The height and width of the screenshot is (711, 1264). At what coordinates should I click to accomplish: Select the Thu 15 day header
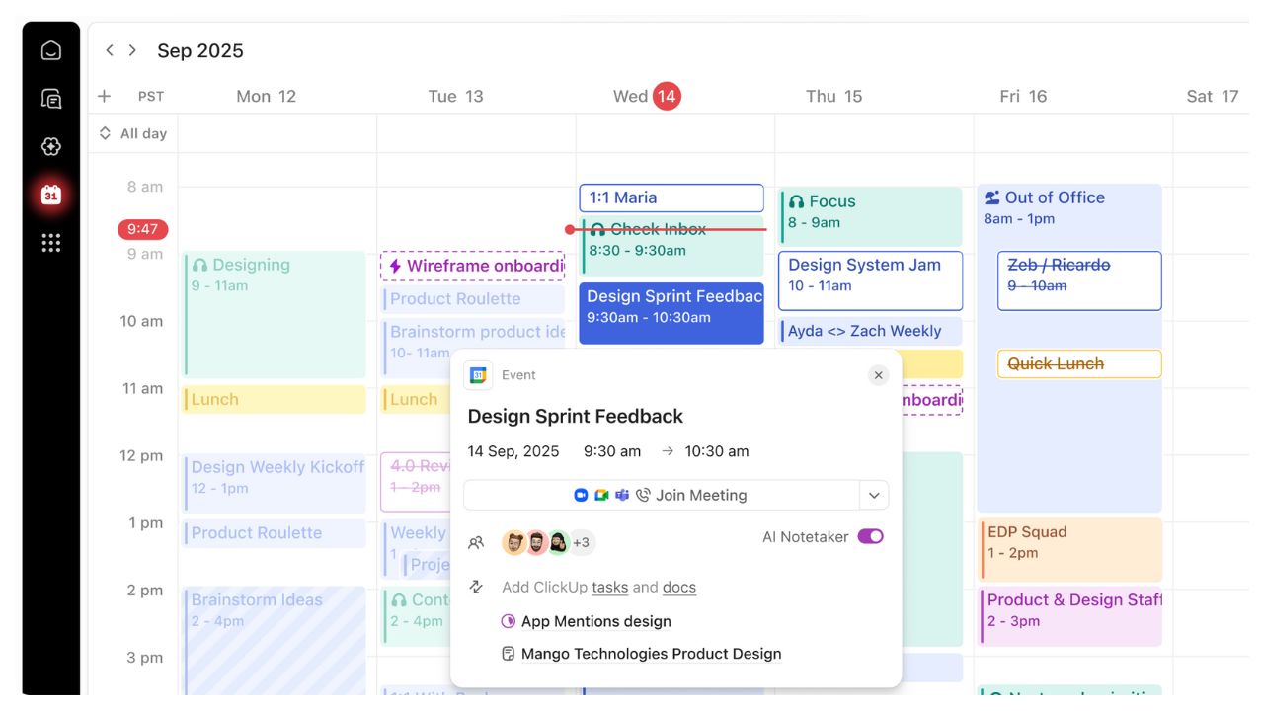[x=834, y=96]
